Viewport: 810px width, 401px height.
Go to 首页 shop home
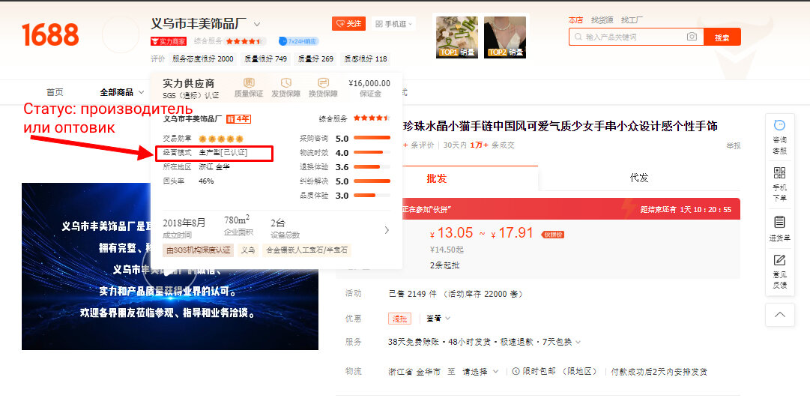pyautogui.click(x=55, y=92)
